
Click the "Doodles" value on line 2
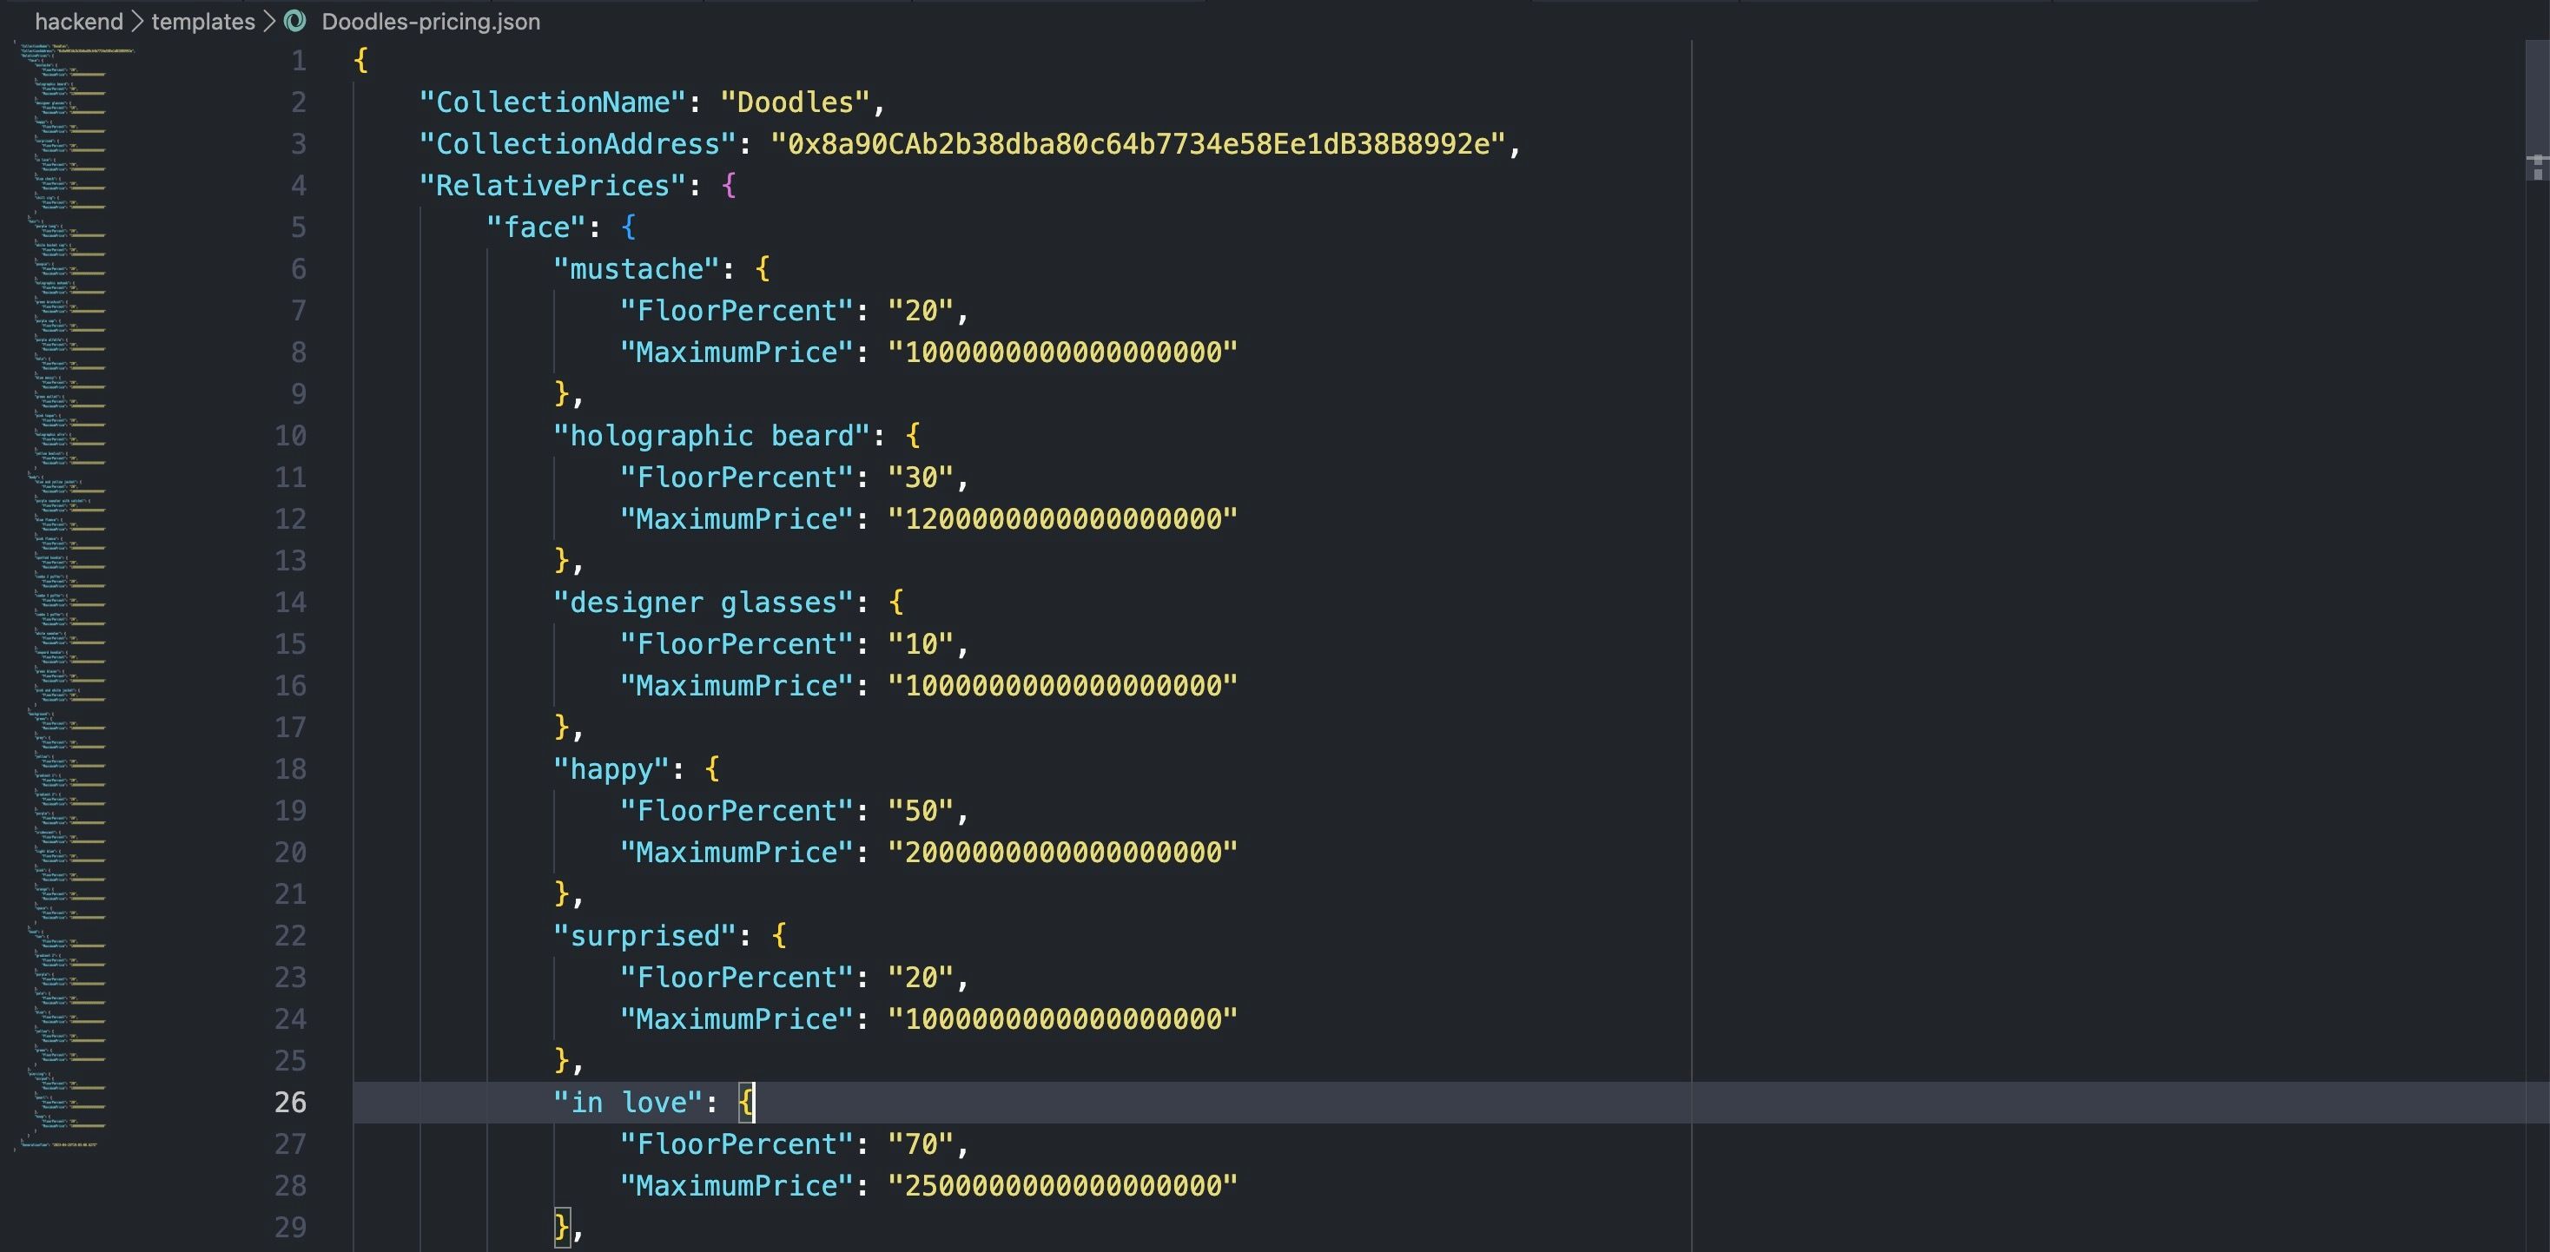click(795, 103)
